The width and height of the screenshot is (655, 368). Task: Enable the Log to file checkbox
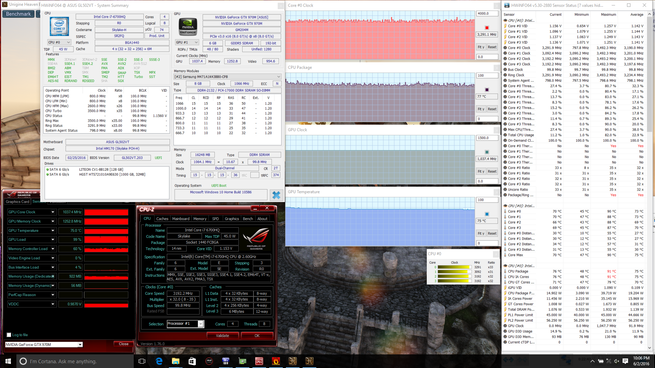[x=9, y=335]
